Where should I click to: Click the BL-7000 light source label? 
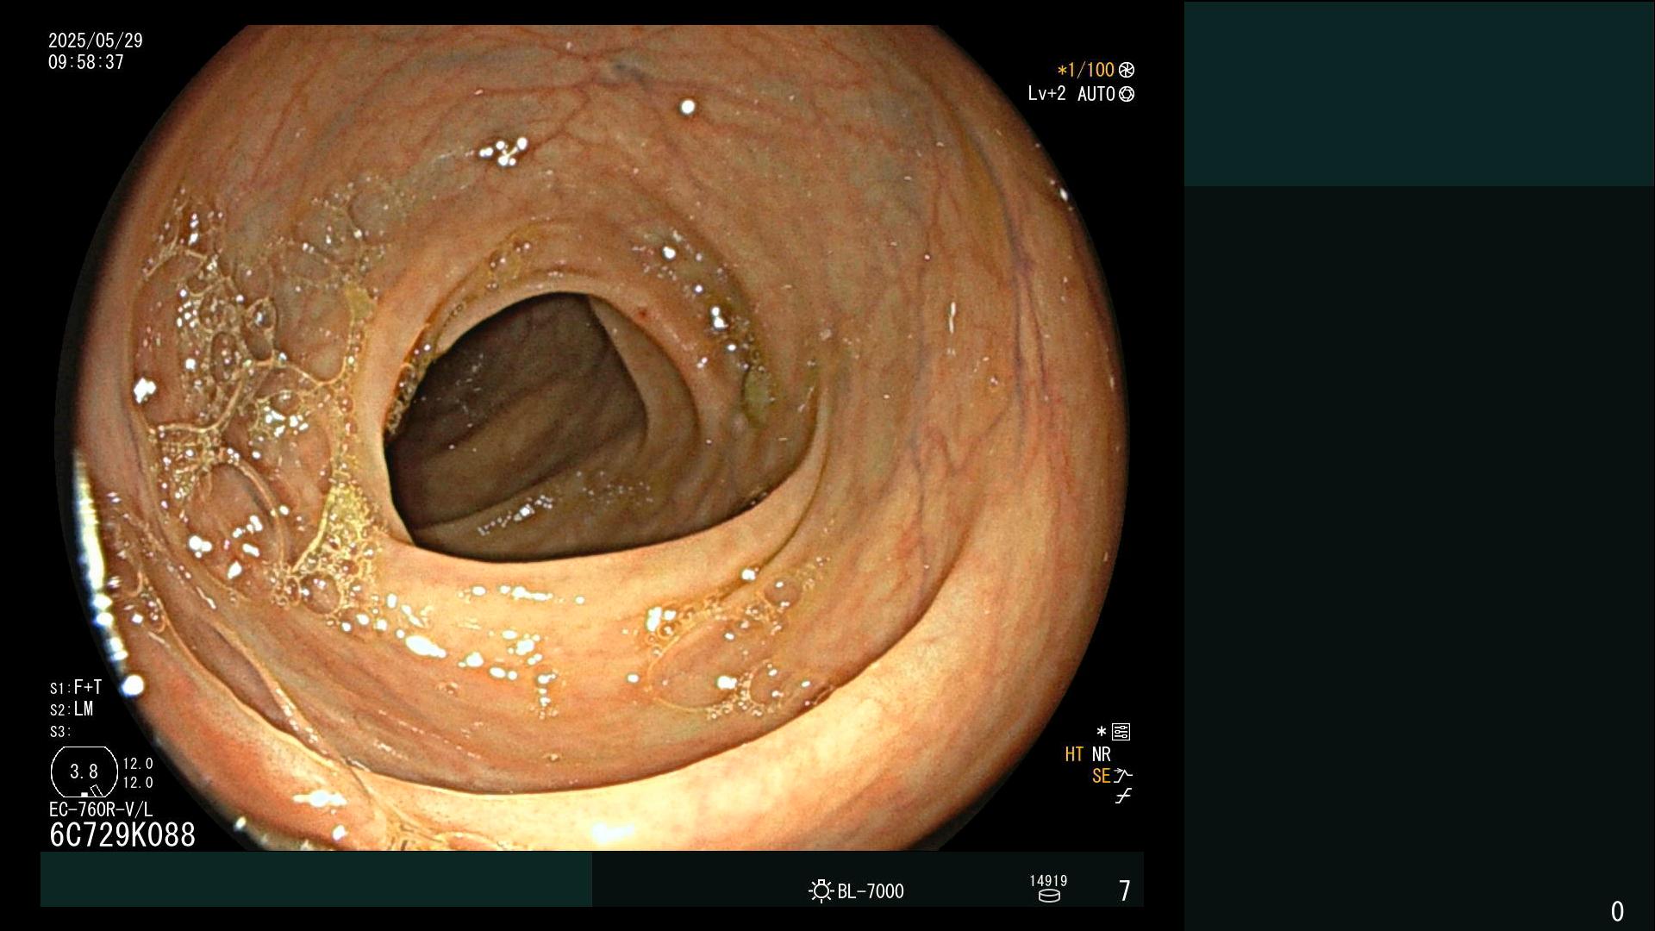(x=871, y=891)
